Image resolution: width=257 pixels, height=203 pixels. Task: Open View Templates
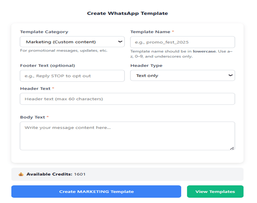coord(215,192)
